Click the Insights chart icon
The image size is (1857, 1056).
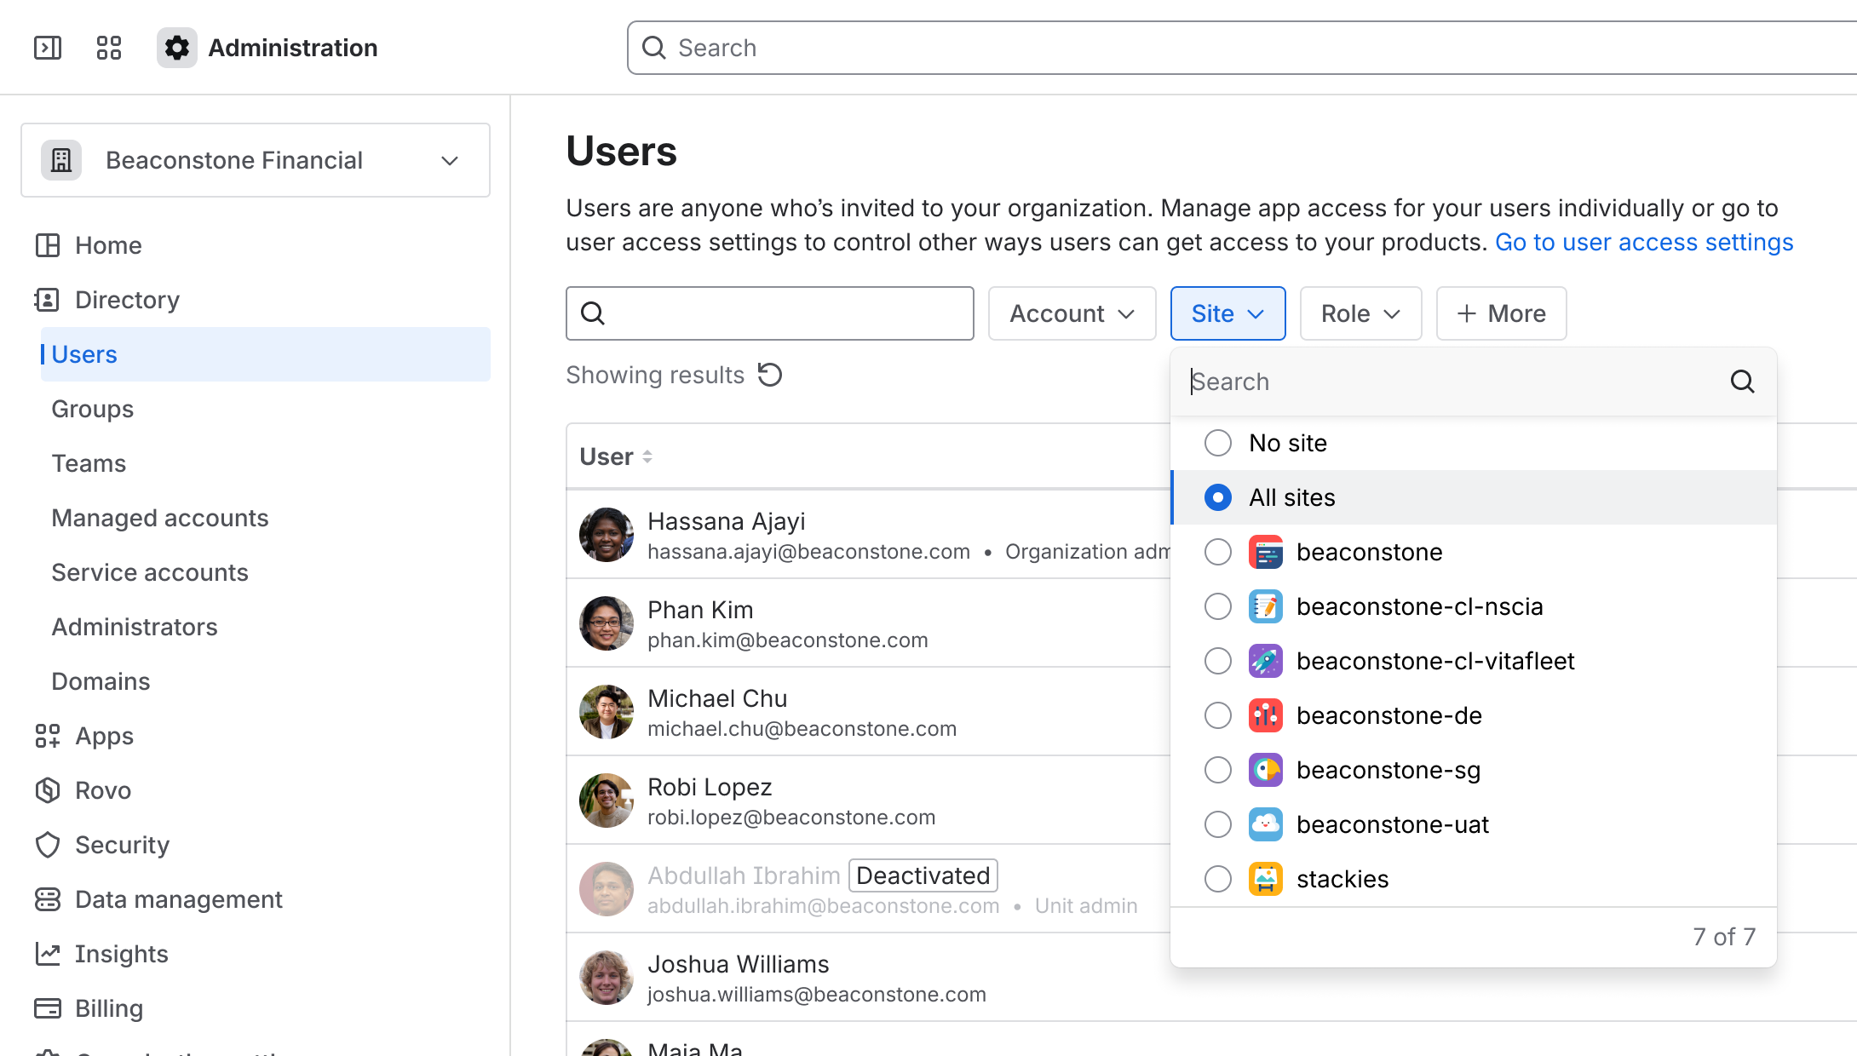click(x=48, y=954)
